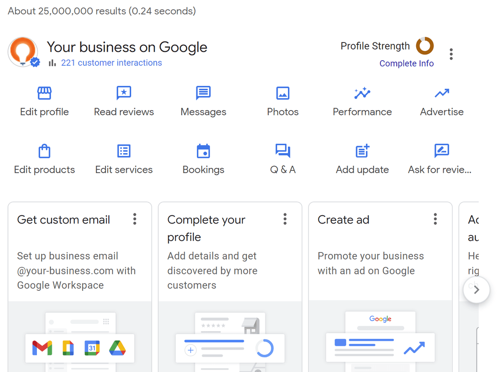Open Edit products shopping bag icon
The width and height of the screenshot is (504, 372).
click(44, 151)
